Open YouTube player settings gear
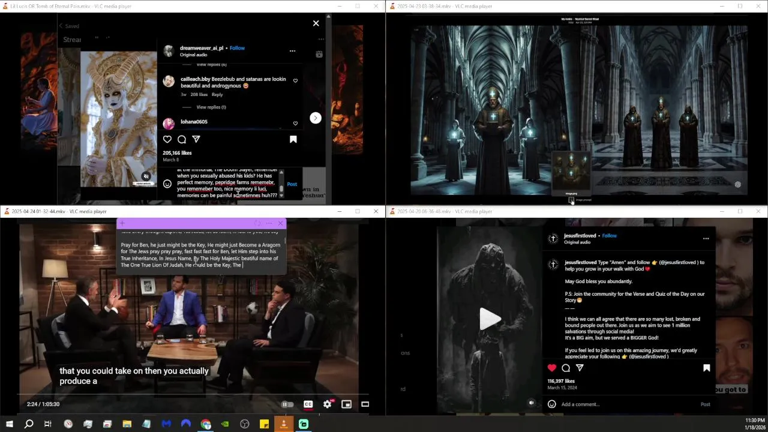The width and height of the screenshot is (768, 432). click(x=328, y=404)
